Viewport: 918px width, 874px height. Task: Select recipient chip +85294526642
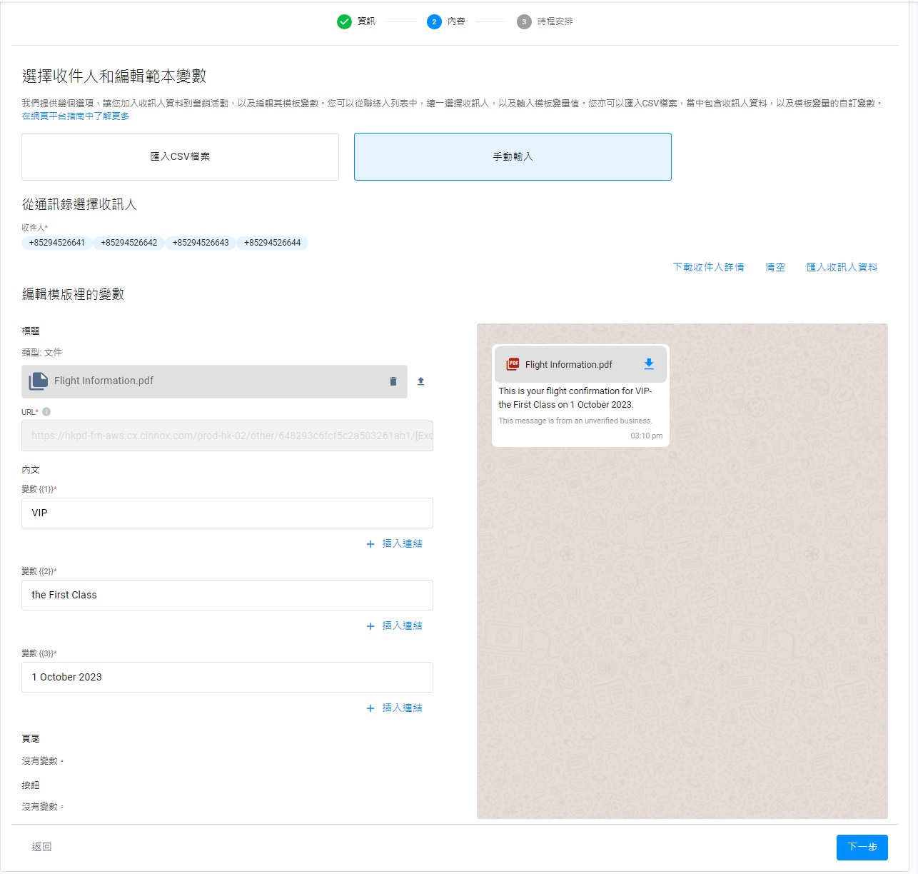[x=129, y=243]
